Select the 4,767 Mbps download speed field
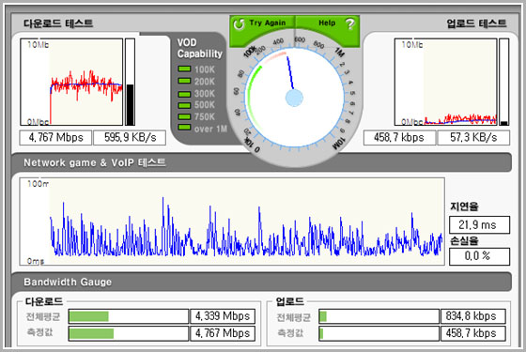The width and height of the screenshot is (526, 352). [x=55, y=137]
